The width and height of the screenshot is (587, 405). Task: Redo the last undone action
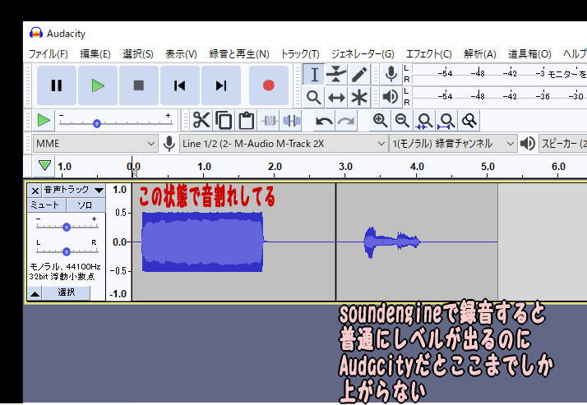point(346,121)
